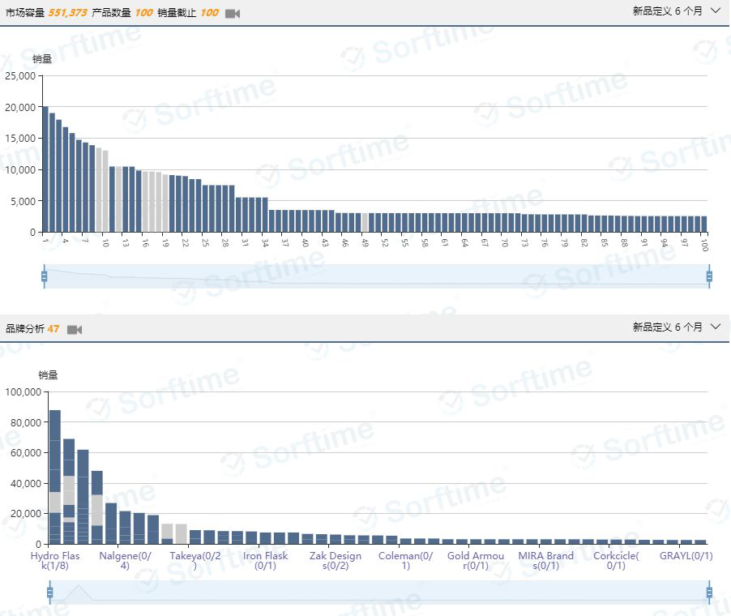Click left handle of the brand chart zoom slider

(50, 592)
